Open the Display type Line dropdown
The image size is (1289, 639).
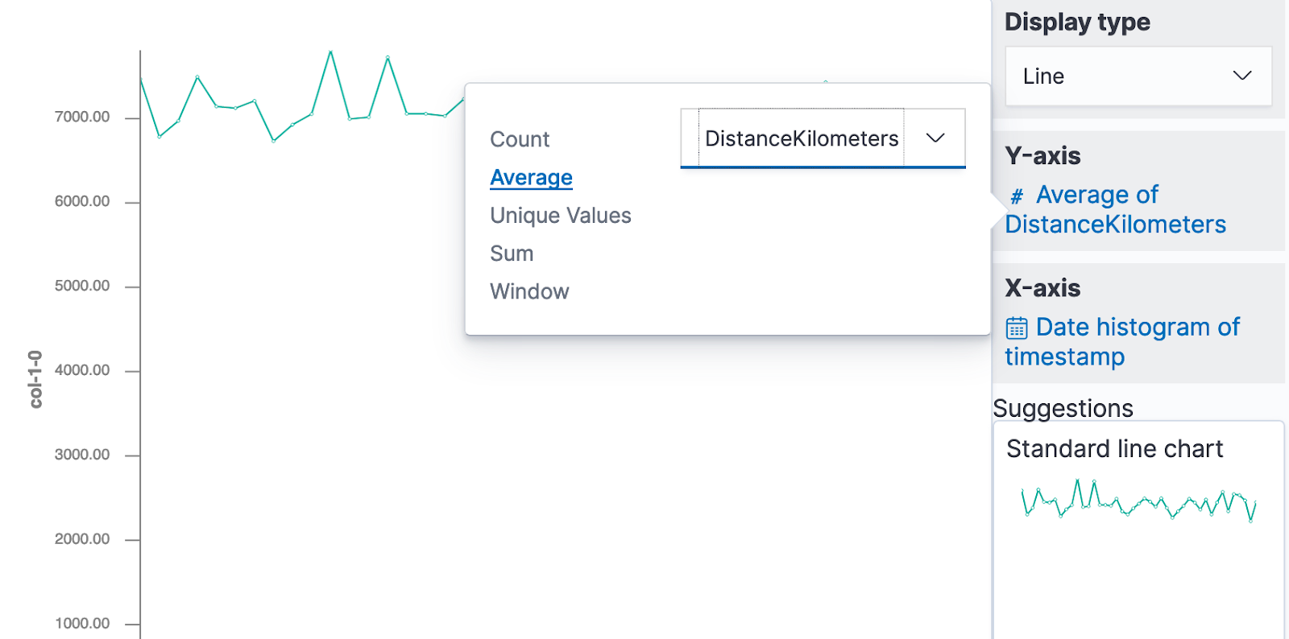pyautogui.click(x=1138, y=76)
